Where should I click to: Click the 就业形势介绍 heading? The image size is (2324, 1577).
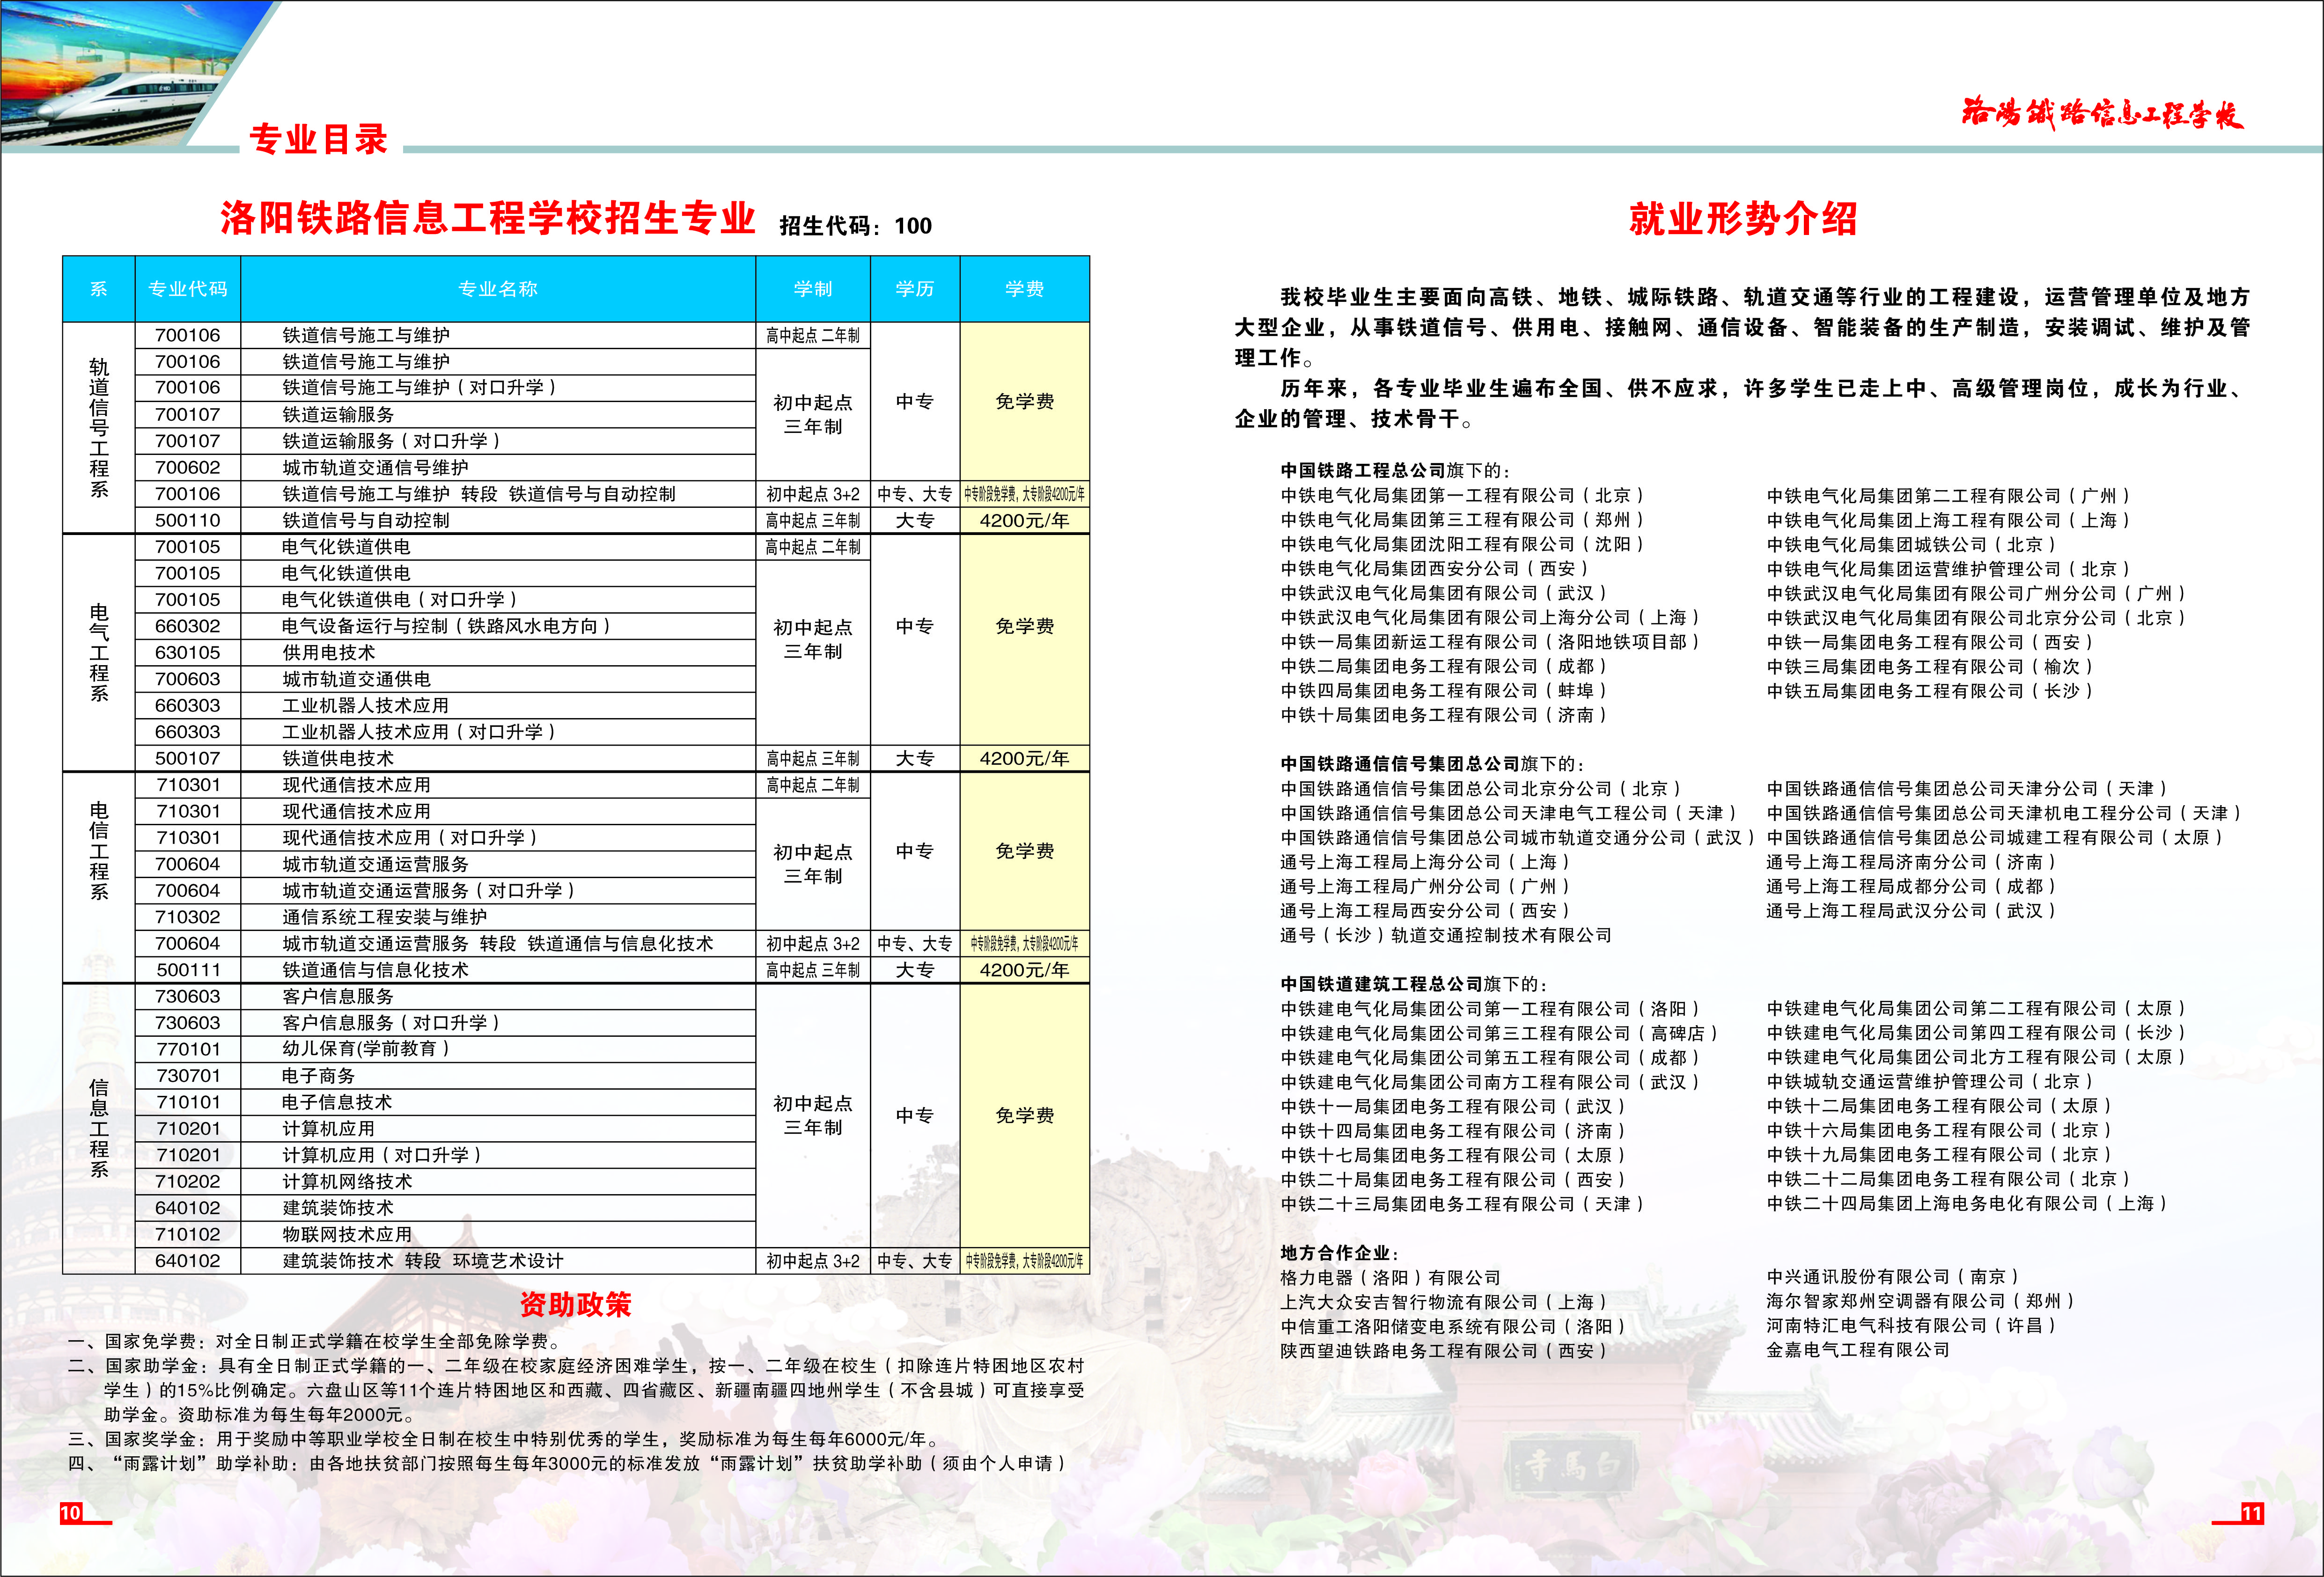click(1742, 218)
